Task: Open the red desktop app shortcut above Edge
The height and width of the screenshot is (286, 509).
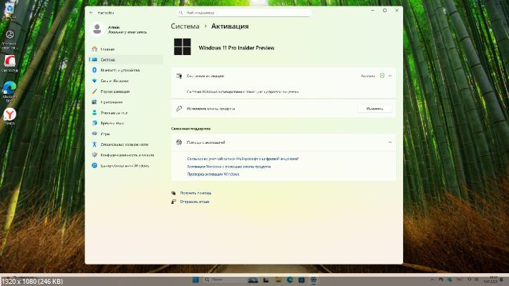Action: click(9, 64)
